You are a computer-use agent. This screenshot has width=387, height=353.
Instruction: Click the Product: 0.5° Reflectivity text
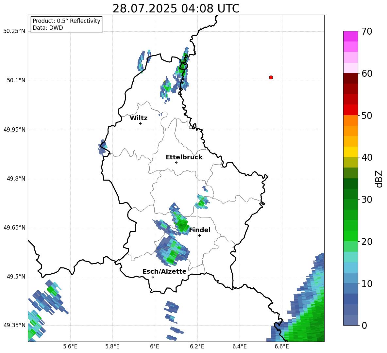click(66, 21)
